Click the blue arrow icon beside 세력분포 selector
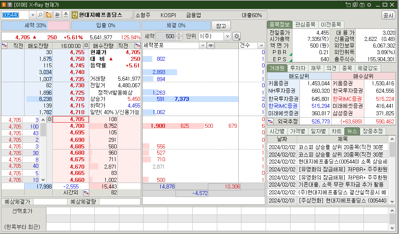Image resolution: width=399 pixels, height=234 pixels. pos(210,45)
